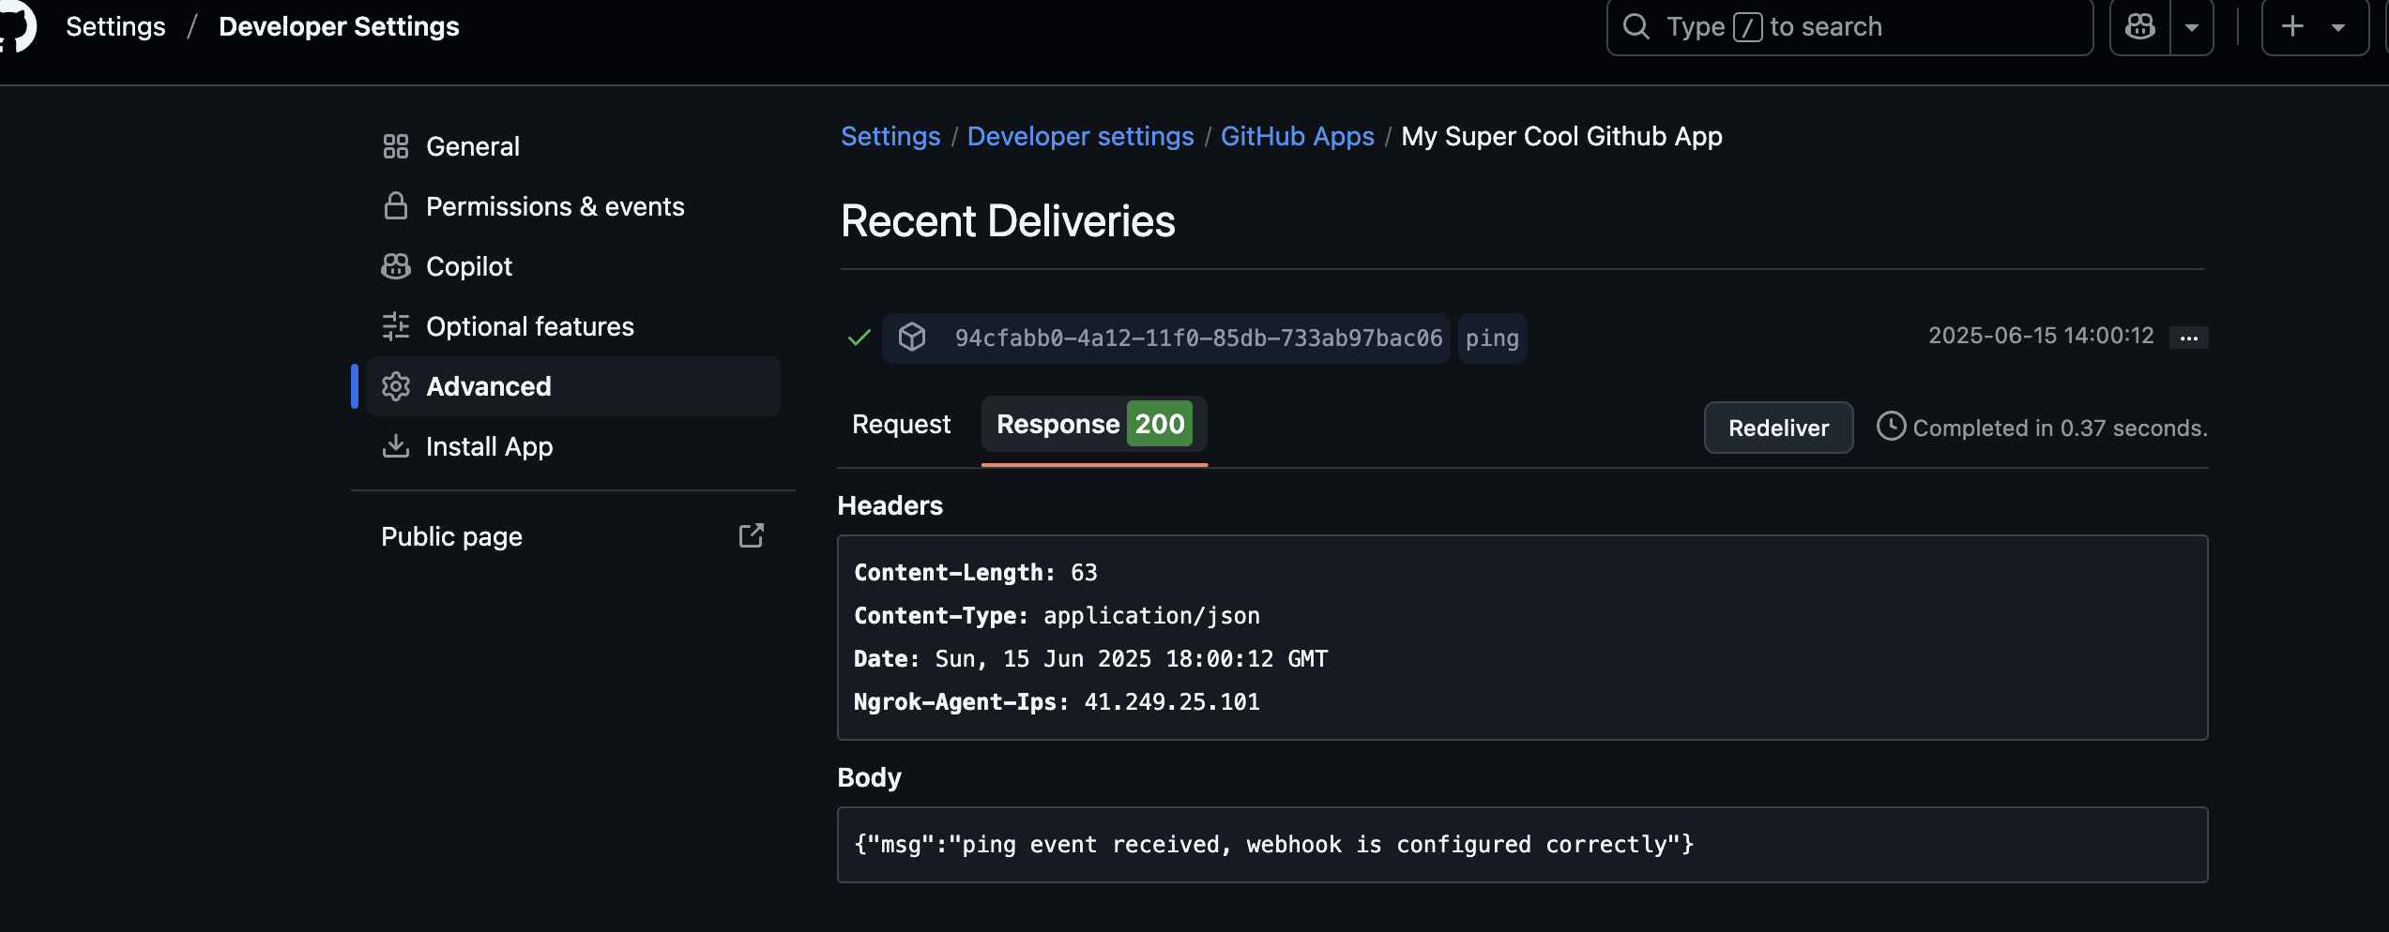Select the General grid icon in sidebar

click(x=396, y=145)
